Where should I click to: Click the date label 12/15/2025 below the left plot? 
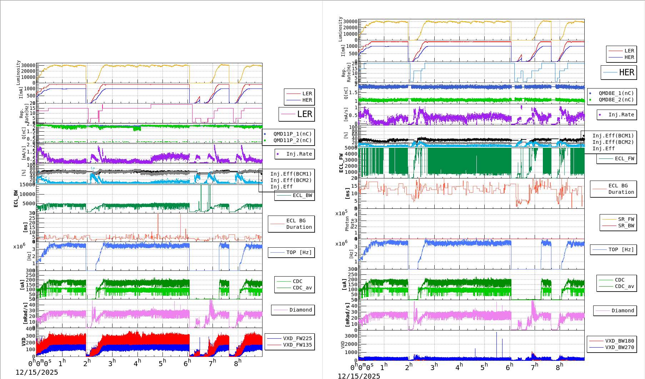pos(37,372)
